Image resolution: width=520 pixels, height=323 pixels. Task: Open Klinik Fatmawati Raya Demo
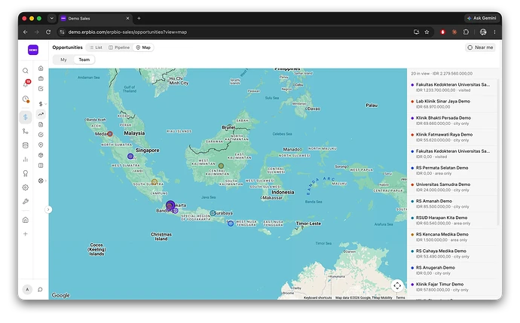point(453,137)
